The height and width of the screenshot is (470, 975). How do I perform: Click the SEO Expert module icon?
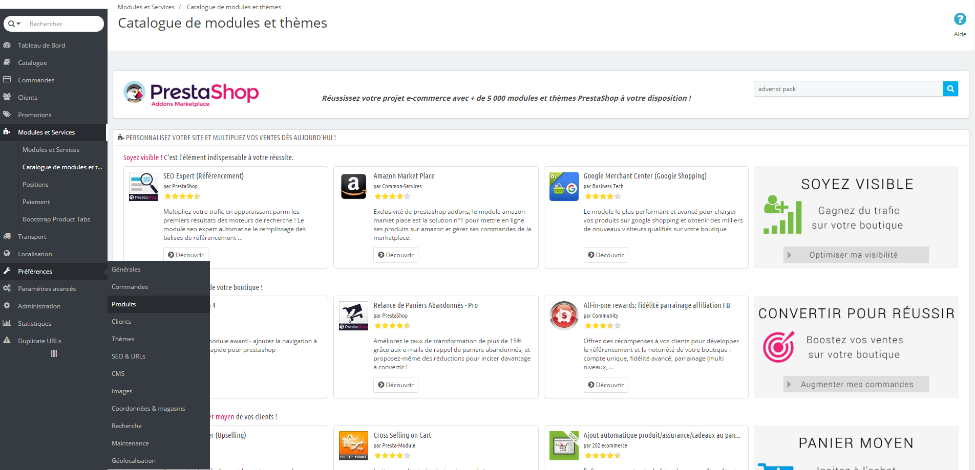(x=143, y=187)
